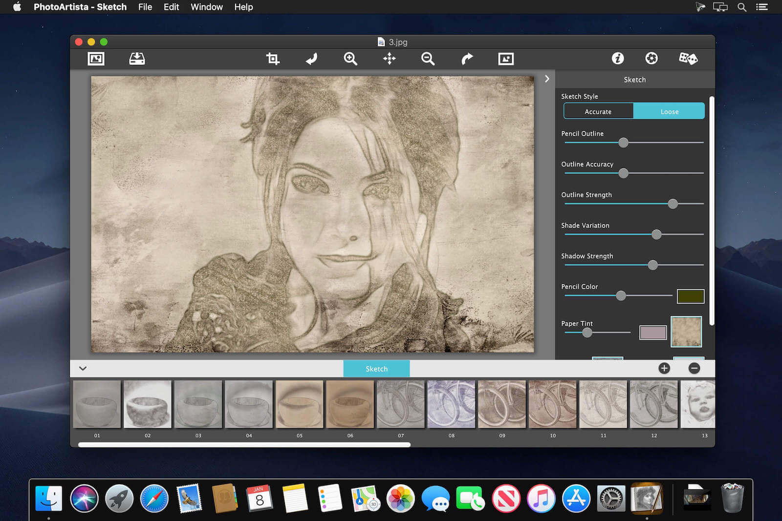
Task: Switch Sketch Style to Accurate
Action: (x=598, y=111)
